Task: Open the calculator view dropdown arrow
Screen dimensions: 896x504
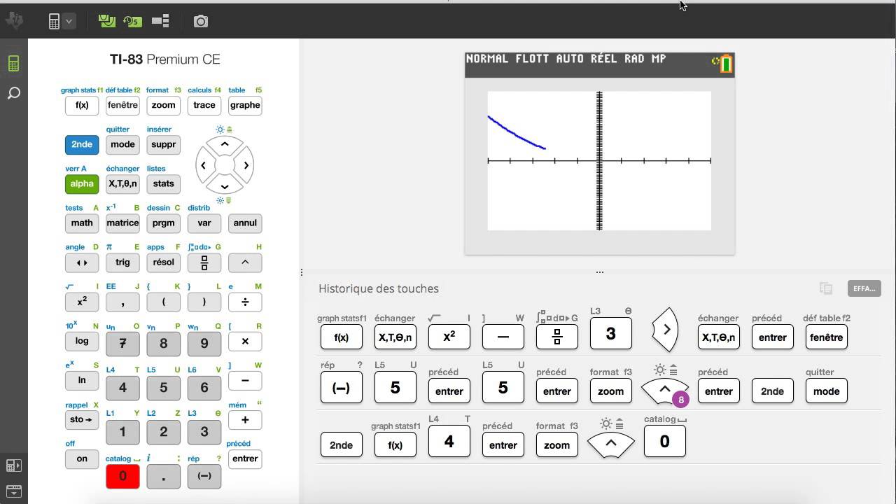Action: (x=69, y=22)
